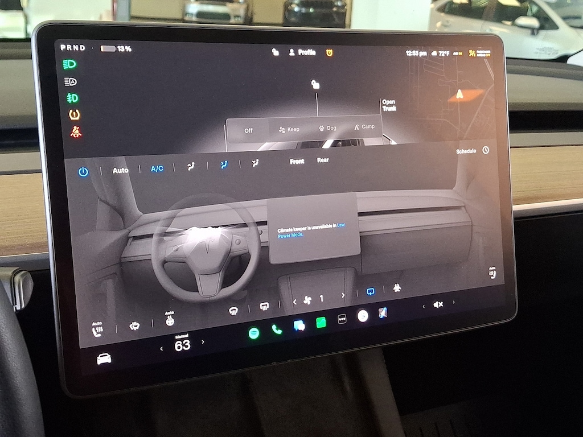Screen dimensions: 583x437
Task: Tap Open Trunk on car view
Action: click(389, 105)
